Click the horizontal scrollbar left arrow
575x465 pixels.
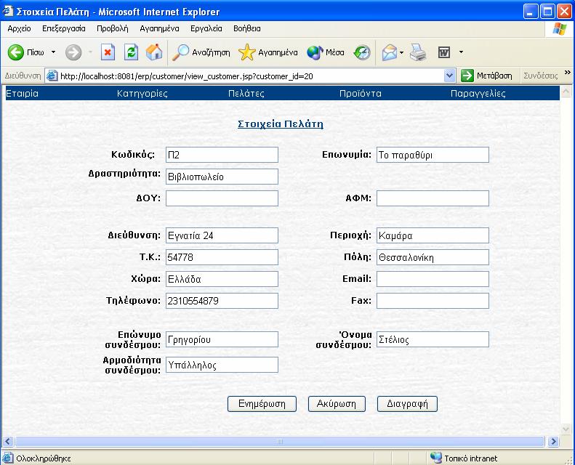tap(8, 441)
